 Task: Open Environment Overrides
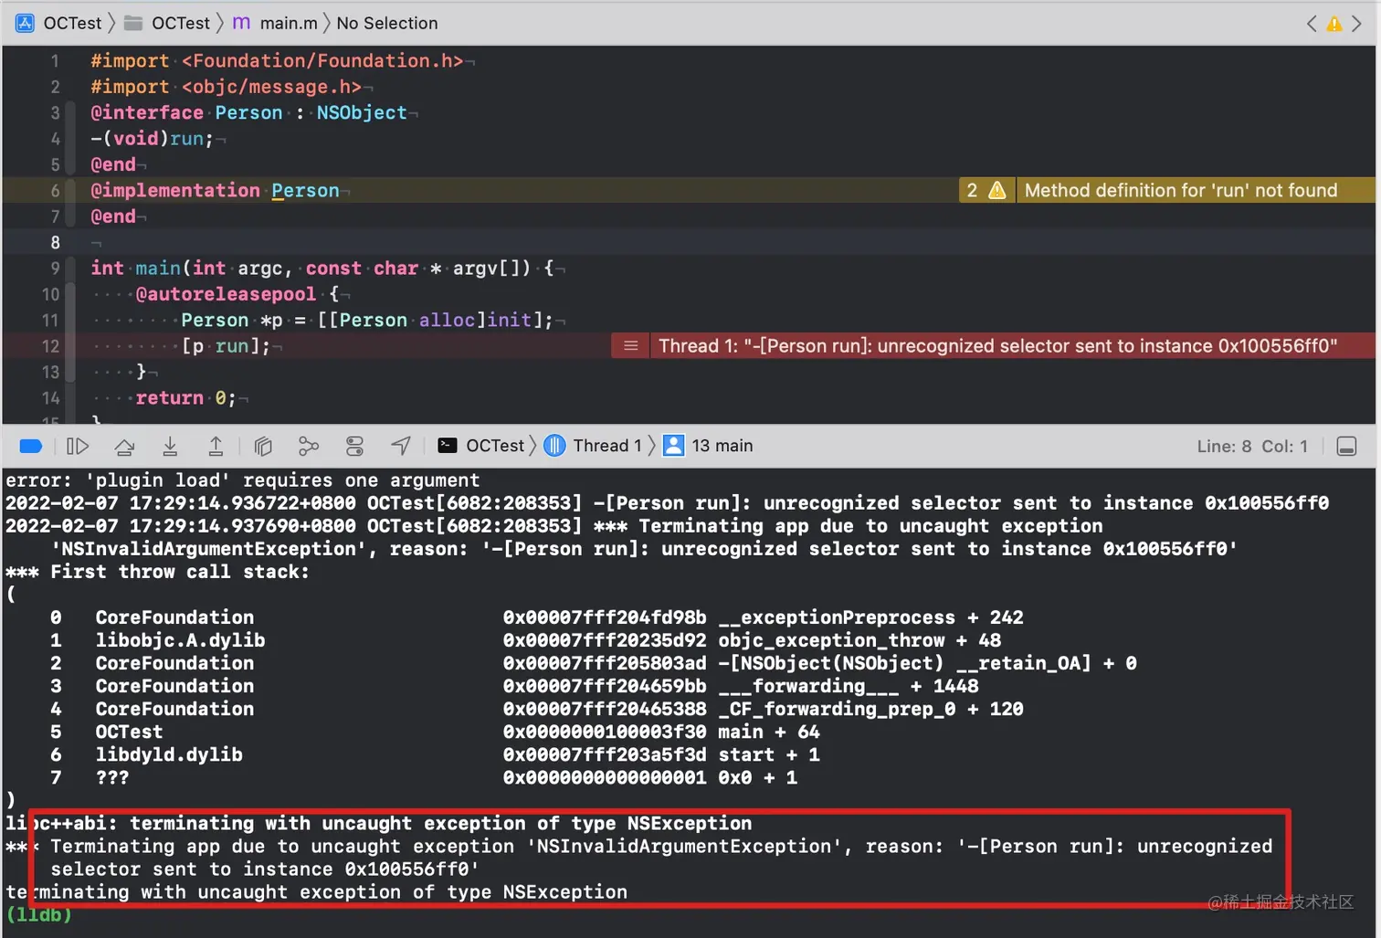(354, 446)
